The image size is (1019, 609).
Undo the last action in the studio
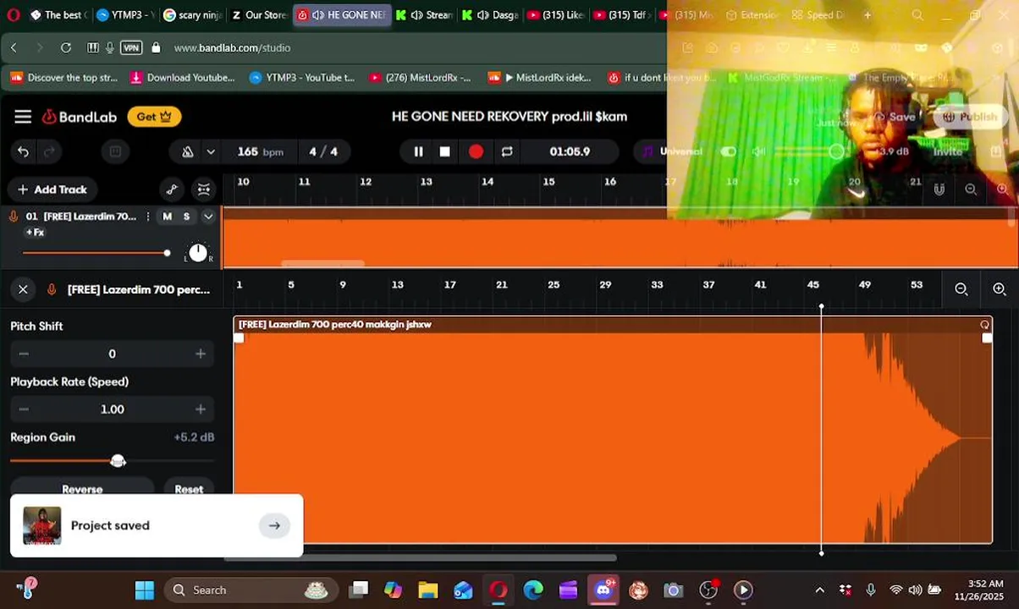23,151
